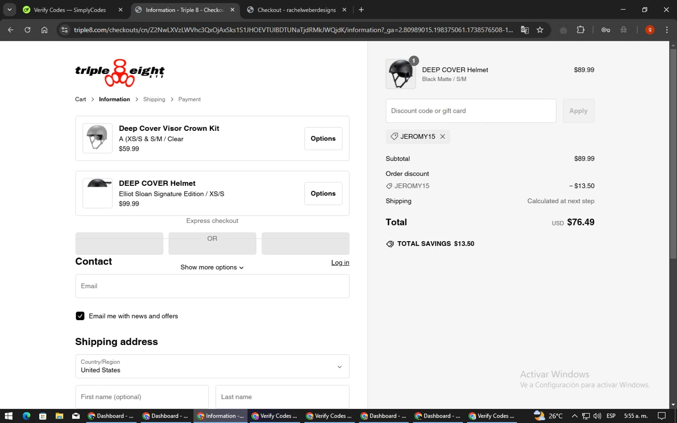This screenshot has height=423, width=677.
Task: Go to browser home page
Action: coord(44,30)
